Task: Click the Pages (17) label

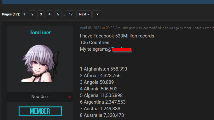Action: (x=11, y=14)
